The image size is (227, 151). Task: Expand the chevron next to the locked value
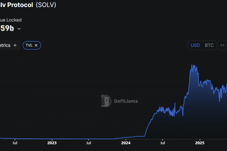pyautogui.click(x=19, y=29)
